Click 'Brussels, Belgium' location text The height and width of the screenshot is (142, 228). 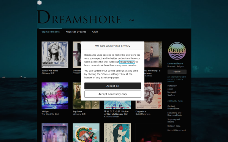click(x=176, y=66)
